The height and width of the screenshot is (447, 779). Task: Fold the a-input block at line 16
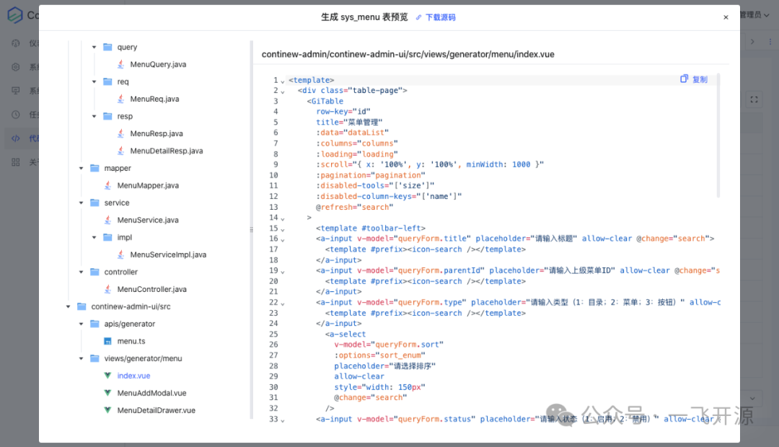[283, 239]
